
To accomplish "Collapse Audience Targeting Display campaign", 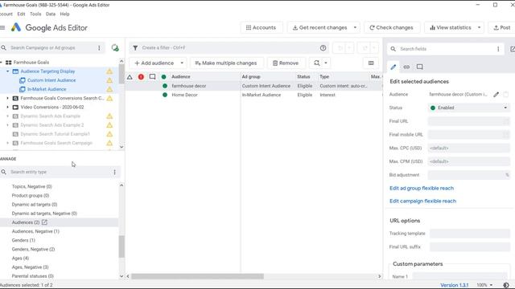I will 7,71.
